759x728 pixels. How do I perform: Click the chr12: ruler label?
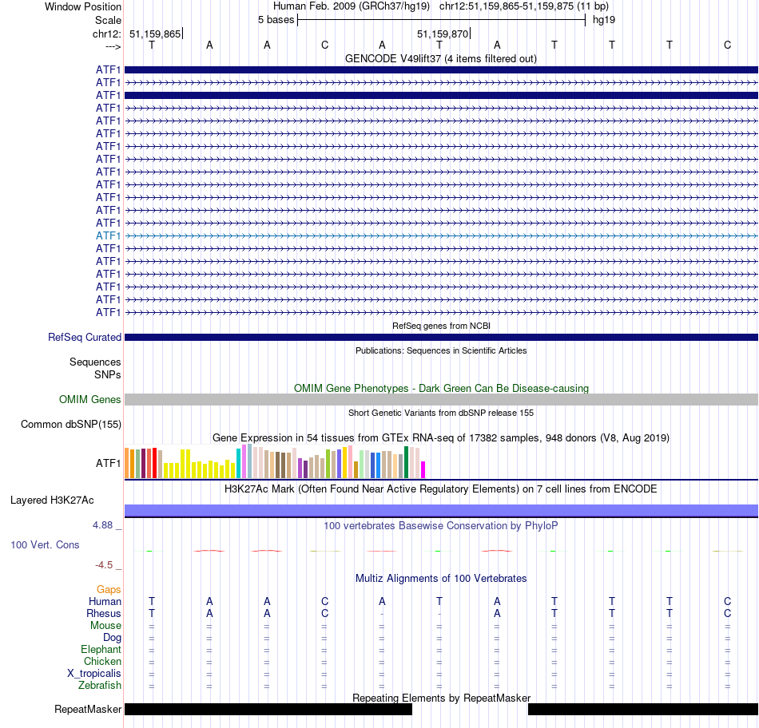point(106,34)
